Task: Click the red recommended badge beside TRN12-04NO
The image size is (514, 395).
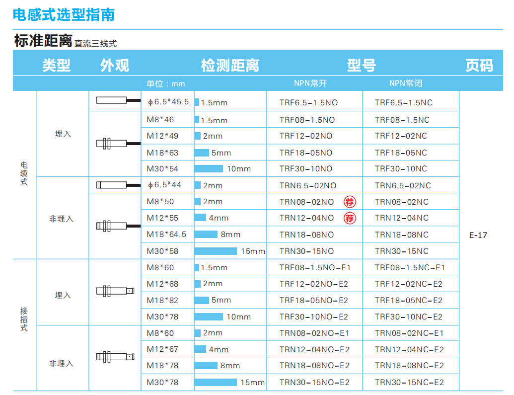Action: pyautogui.click(x=350, y=218)
